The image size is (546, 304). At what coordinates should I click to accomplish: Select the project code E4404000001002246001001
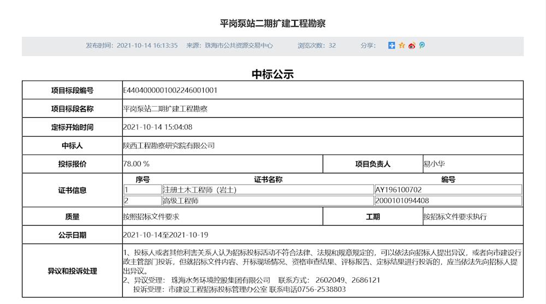pos(170,90)
